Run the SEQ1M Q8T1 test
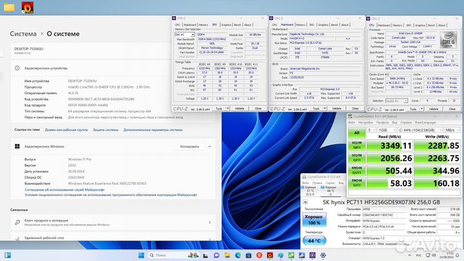 (x=356, y=145)
